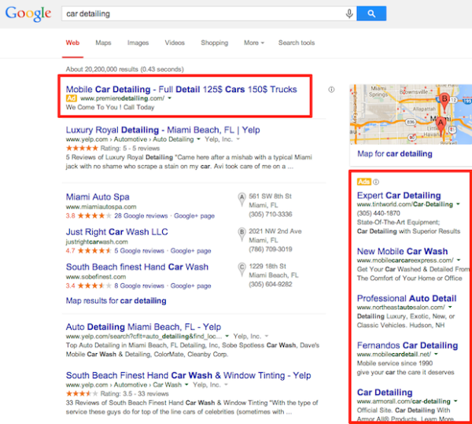
Task: Open Fernandos Car Detailing ad
Action: click(x=407, y=345)
